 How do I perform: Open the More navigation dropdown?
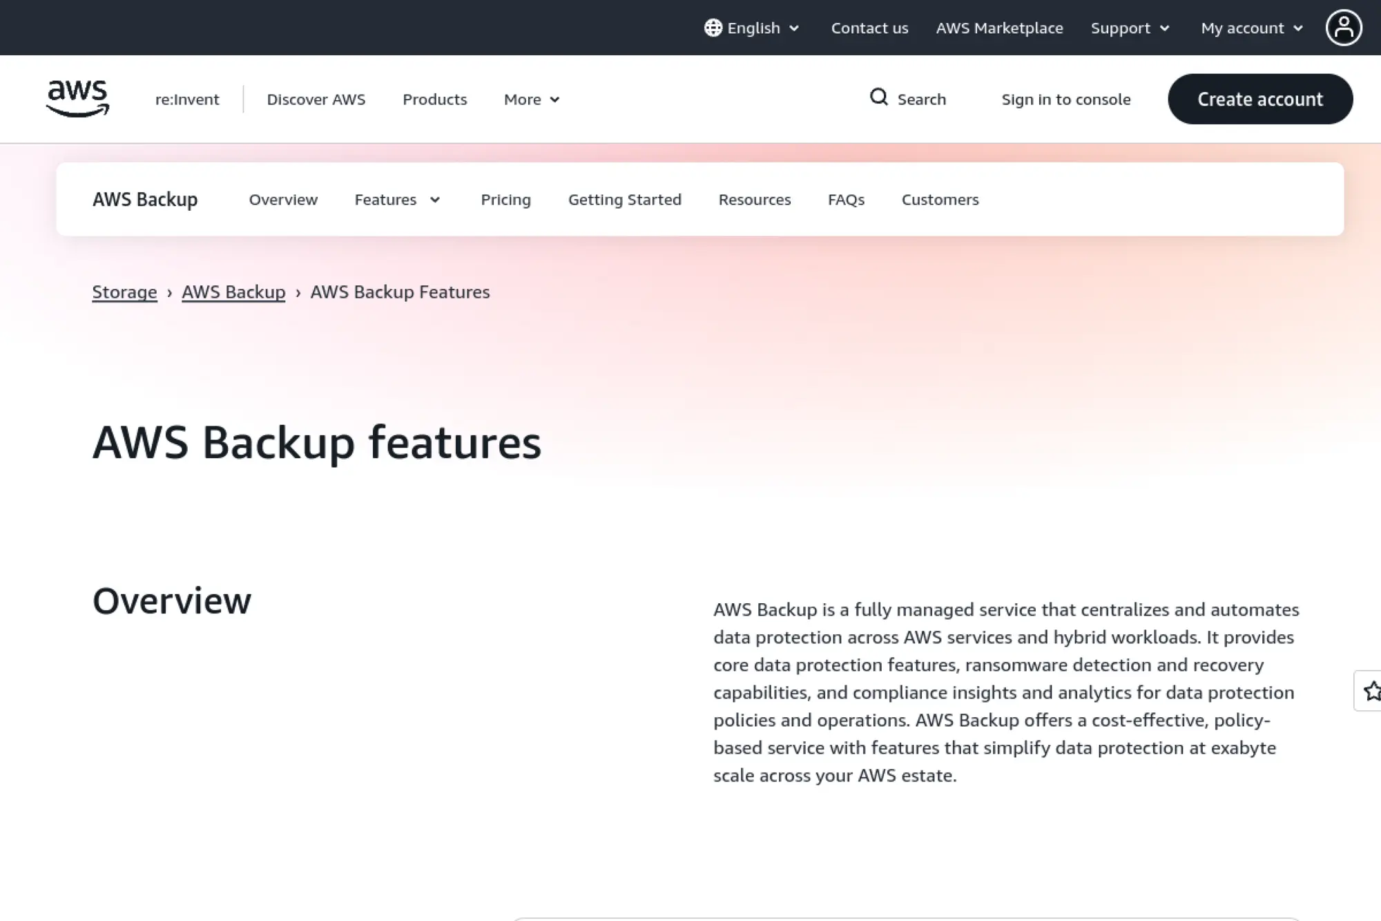click(x=531, y=99)
